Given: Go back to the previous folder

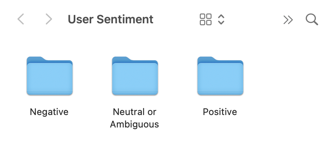Looking at the screenshot, I should click(21, 19).
